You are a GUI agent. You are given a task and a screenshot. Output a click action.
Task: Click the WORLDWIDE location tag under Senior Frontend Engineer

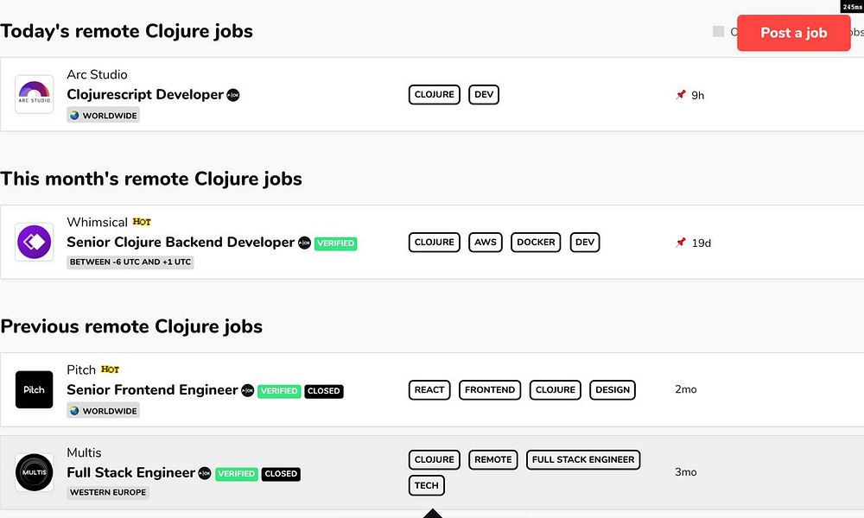(x=103, y=411)
